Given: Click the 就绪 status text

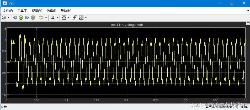Looking at the screenshot, I should tap(4, 107).
